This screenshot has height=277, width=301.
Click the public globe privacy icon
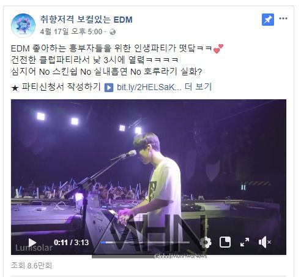[x=113, y=32]
